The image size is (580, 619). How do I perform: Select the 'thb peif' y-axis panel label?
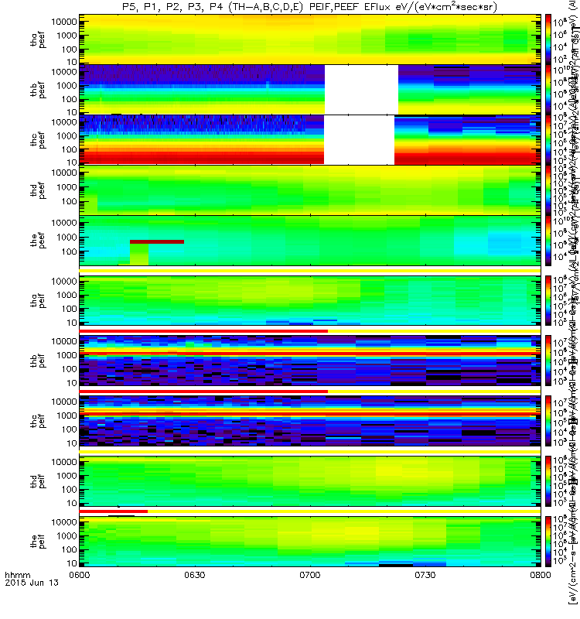(38, 361)
